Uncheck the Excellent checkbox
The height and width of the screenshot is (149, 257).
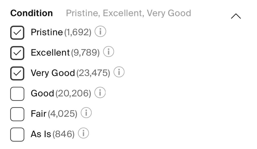tap(17, 53)
